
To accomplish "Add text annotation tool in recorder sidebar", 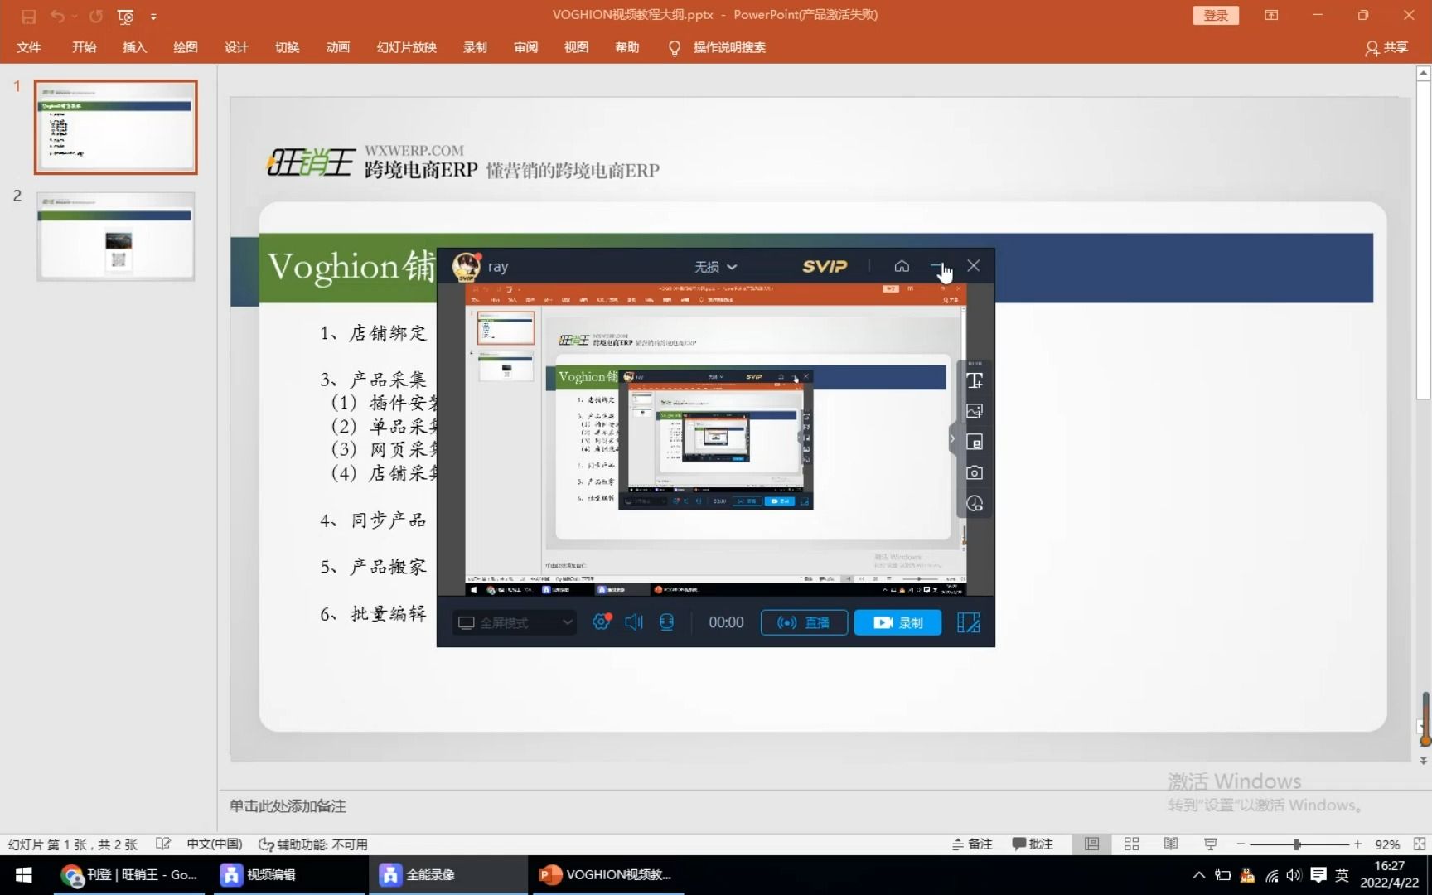I will [x=975, y=380].
